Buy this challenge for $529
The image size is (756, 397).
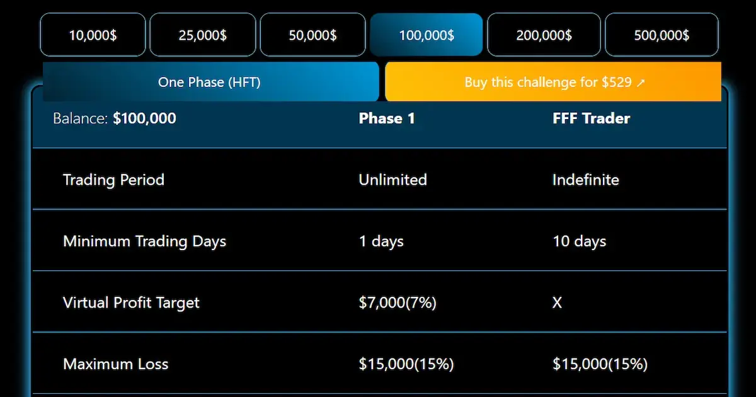click(x=553, y=82)
